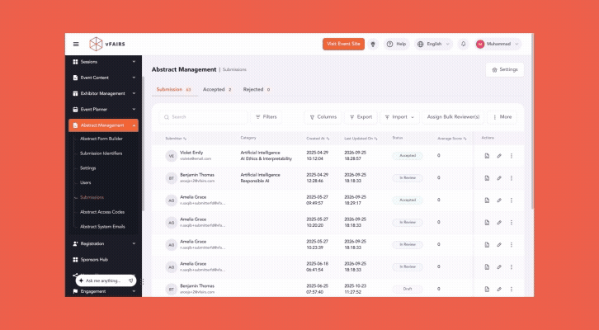
Task: Open kebab menu for Amelia Grace 10:23:39 row
Action: pos(512,244)
